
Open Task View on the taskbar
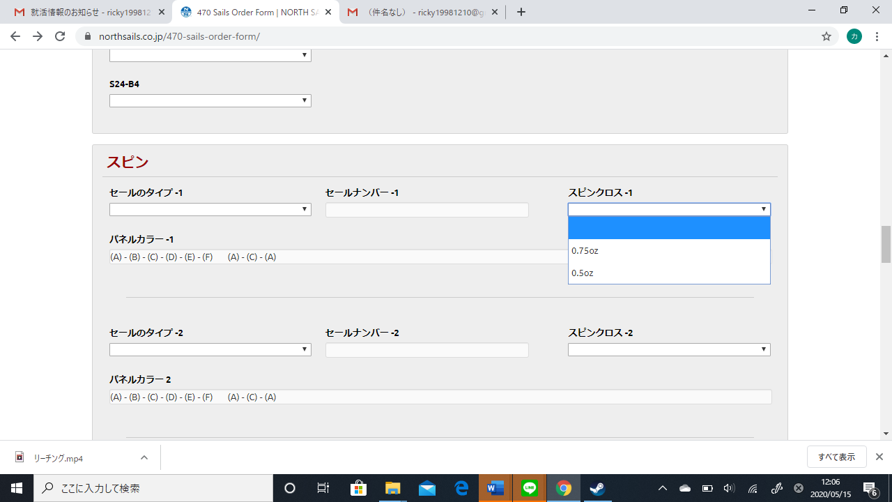pyautogui.click(x=323, y=488)
